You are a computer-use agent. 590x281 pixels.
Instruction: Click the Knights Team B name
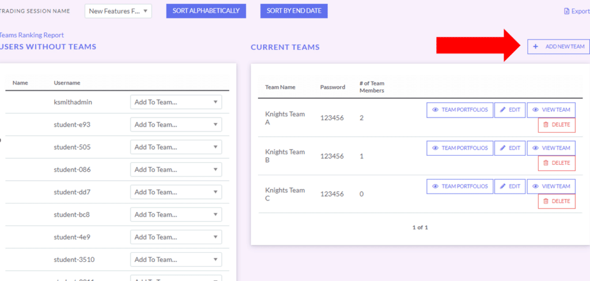pyautogui.click(x=285, y=156)
